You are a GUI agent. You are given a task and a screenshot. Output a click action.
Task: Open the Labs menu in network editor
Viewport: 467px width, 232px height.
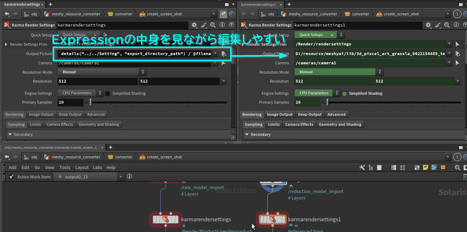point(98,167)
